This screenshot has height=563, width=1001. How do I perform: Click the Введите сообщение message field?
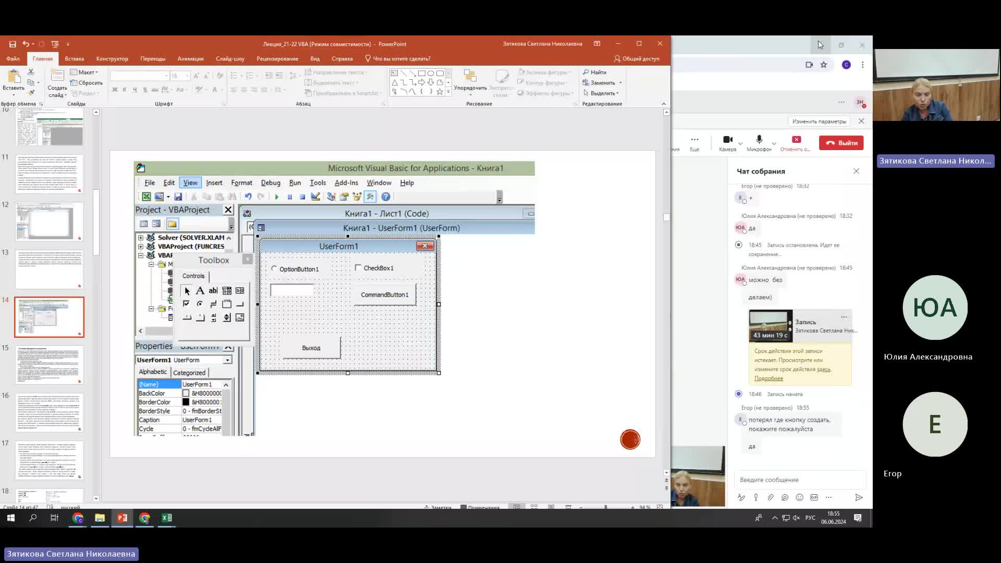[800, 480]
